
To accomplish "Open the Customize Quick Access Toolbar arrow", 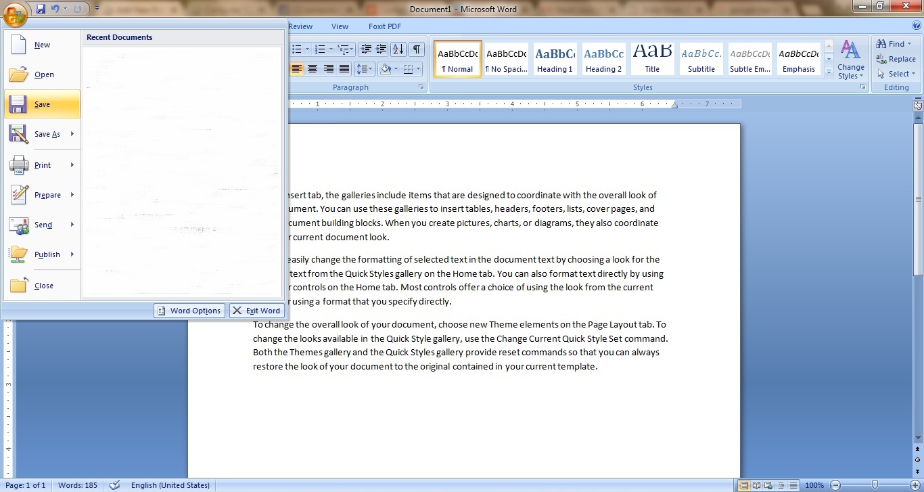I will [97, 9].
